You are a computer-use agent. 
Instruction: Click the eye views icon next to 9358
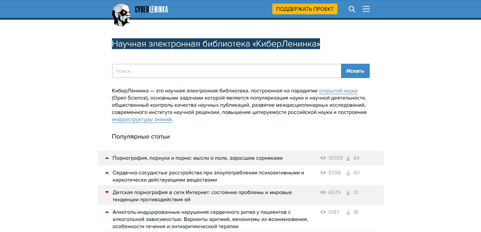323,173
